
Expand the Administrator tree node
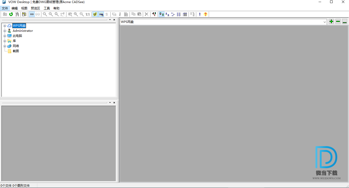pos(5,31)
